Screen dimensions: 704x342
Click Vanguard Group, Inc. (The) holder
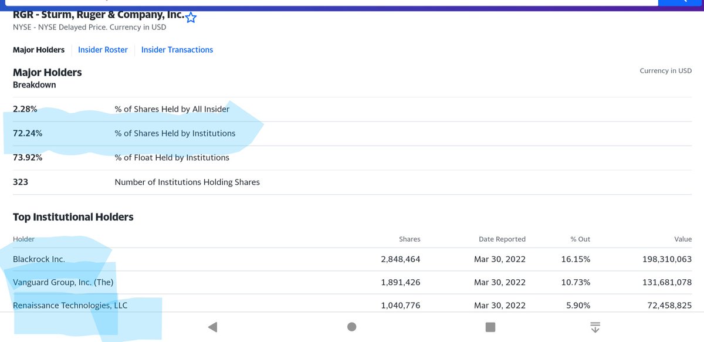coord(63,282)
